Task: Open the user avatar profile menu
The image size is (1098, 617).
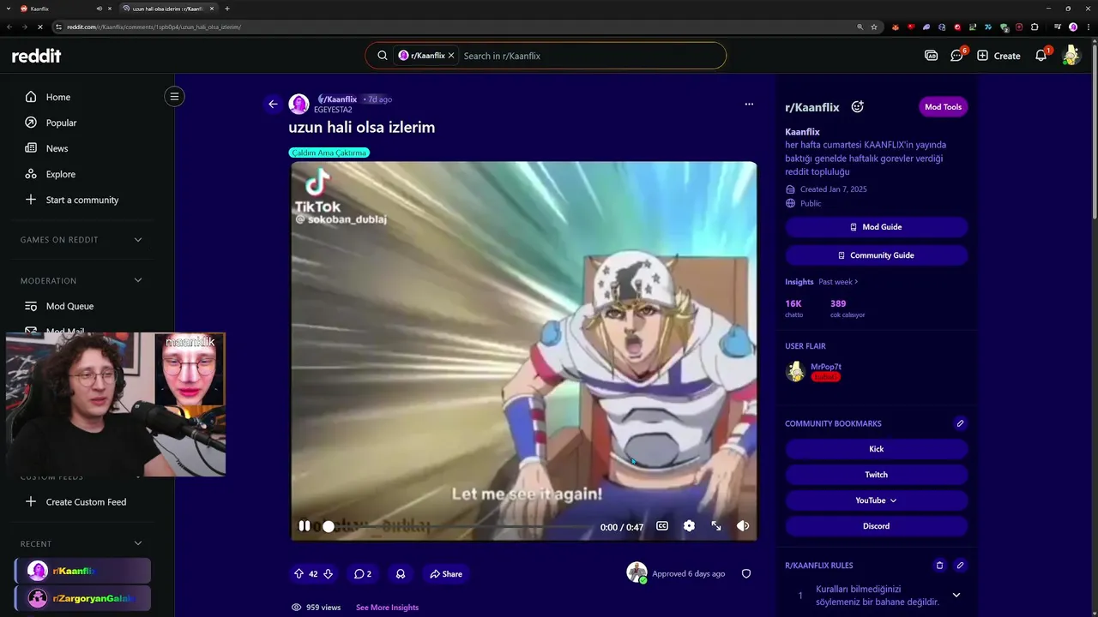Action: (1071, 56)
